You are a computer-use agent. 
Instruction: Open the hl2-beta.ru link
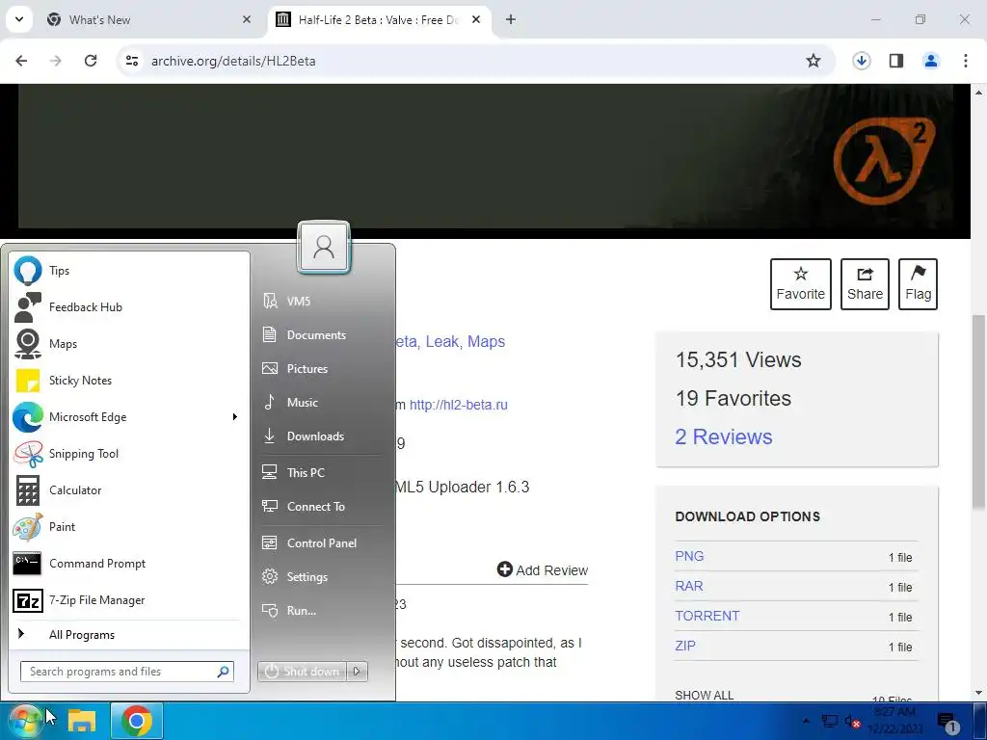click(458, 405)
